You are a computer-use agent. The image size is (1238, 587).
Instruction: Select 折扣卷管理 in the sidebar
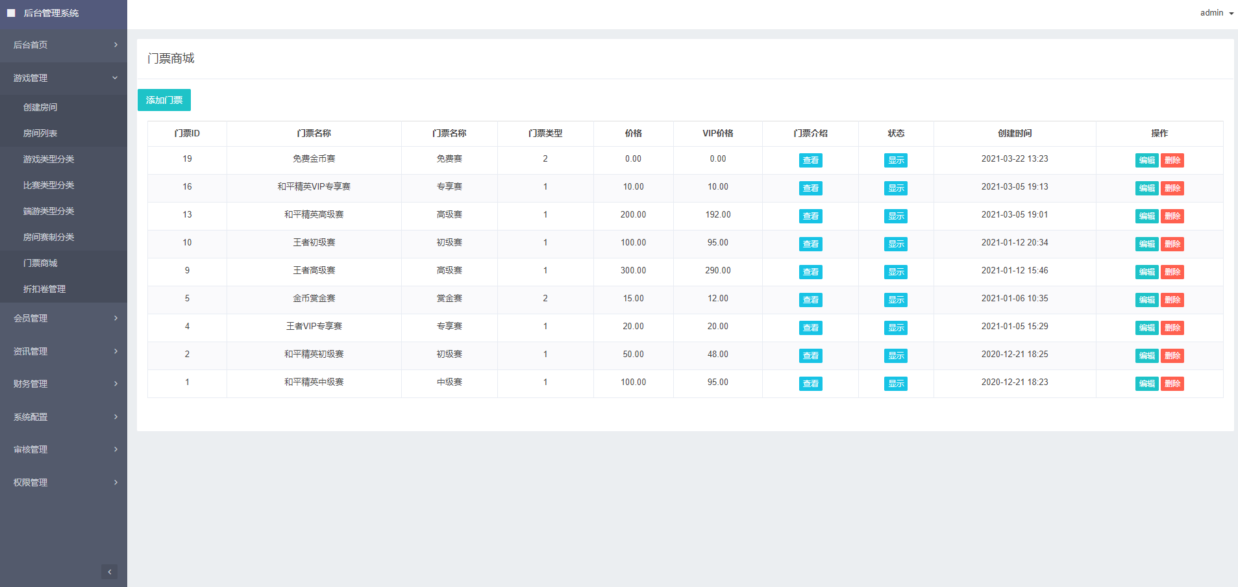click(44, 289)
